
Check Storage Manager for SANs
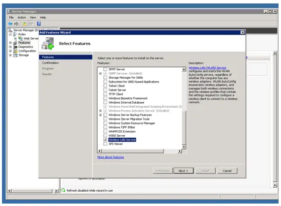(x=105, y=78)
